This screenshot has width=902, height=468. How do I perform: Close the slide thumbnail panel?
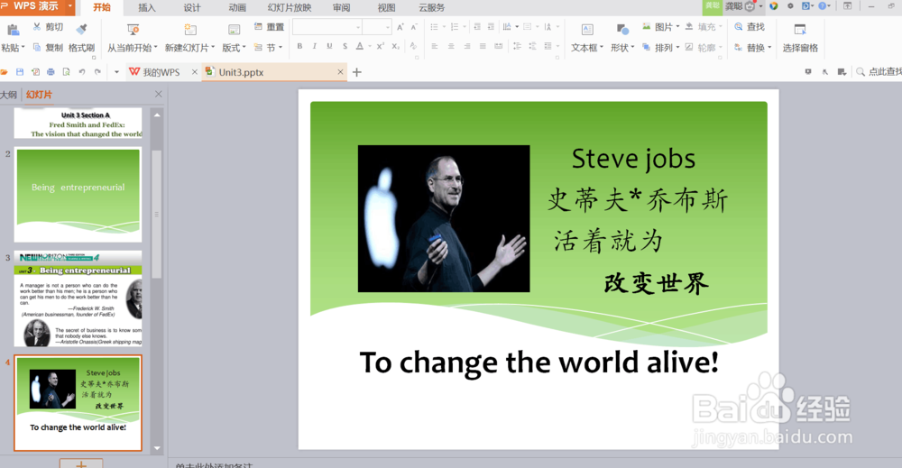click(158, 95)
